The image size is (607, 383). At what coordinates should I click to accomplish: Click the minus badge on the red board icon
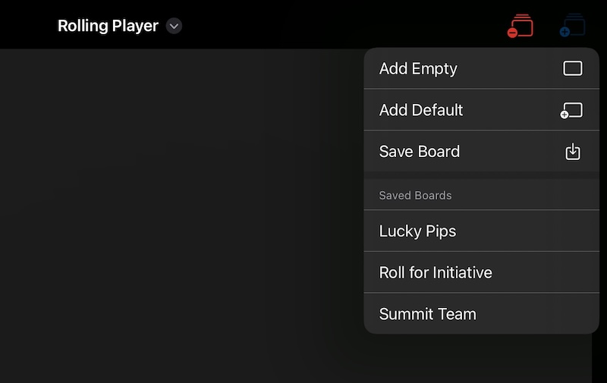coord(512,33)
